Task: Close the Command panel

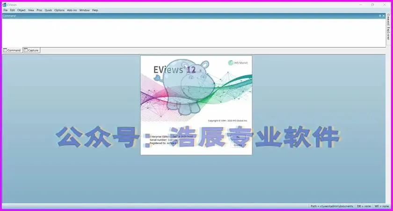Action: (384, 16)
